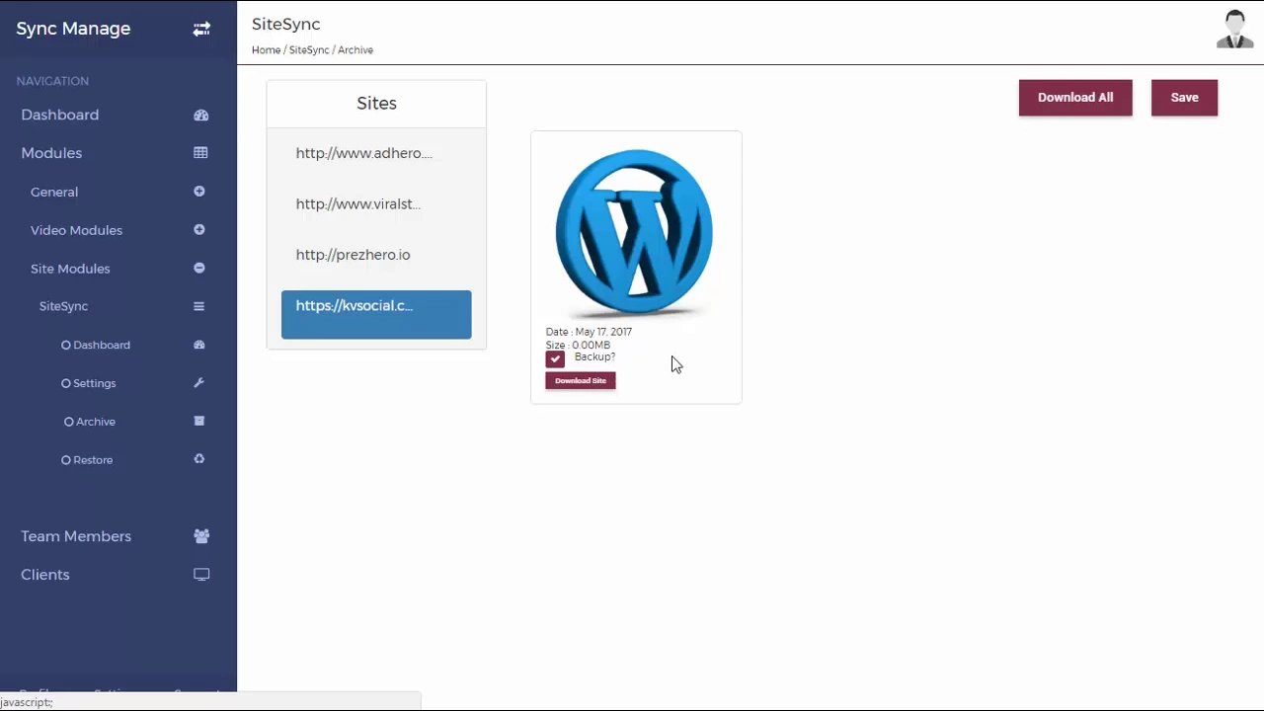Expand Video Modules with its plus icon
Image resolution: width=1264 pixels, height=711 pixels.
point(199,230)
